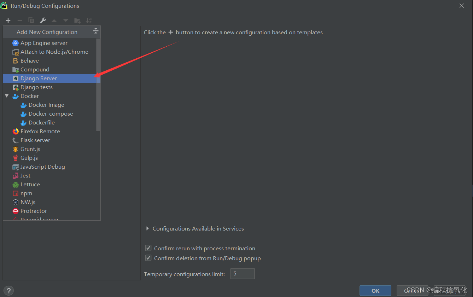
Task: Click the Move Up arrow icon
Action: click(x=54, y=21)
